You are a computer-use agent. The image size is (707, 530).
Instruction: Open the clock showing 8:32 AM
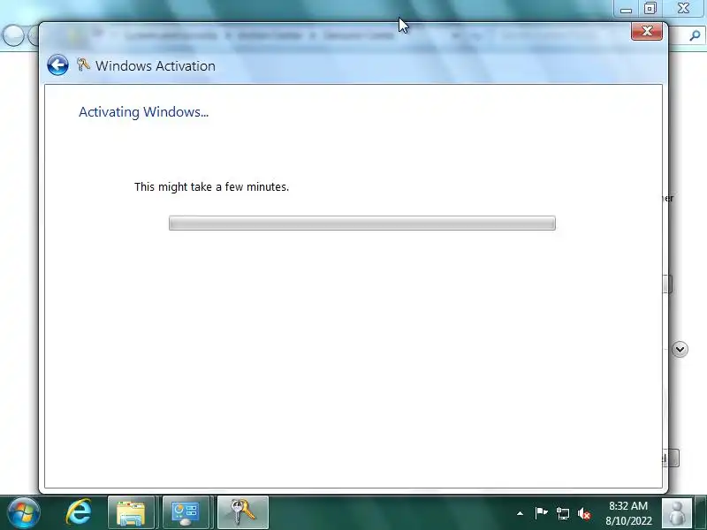point(628,513)
